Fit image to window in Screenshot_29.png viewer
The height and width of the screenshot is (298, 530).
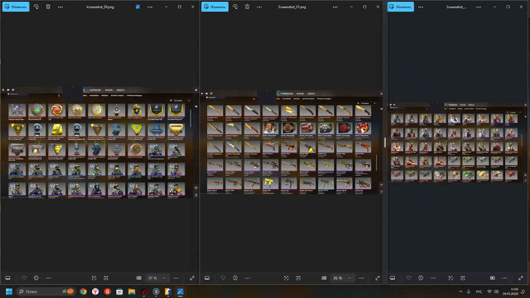point(94,278)
